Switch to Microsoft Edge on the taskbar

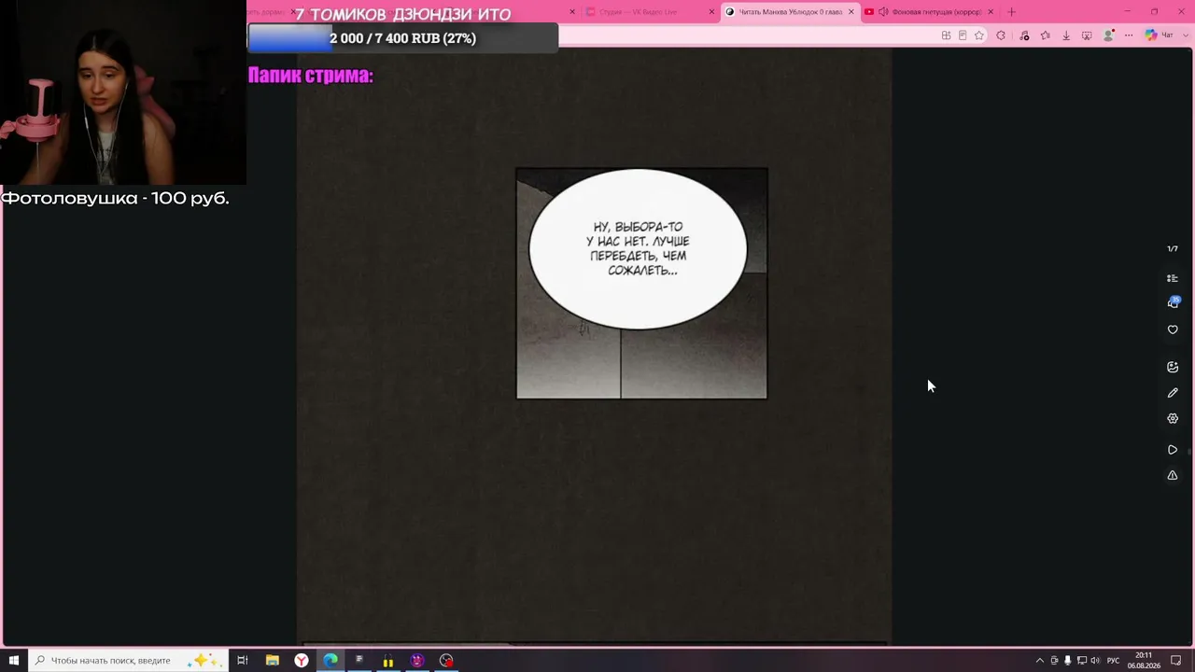(x=330, y=660)
